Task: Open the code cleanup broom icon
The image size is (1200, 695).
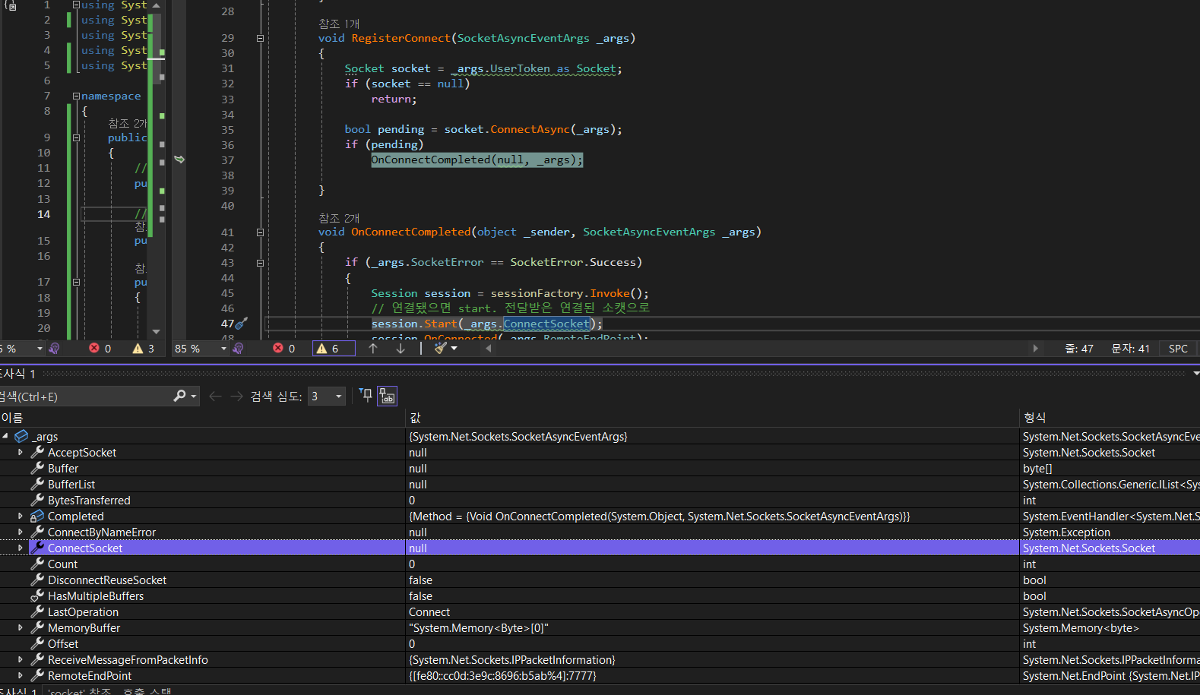Action: [440, 348]
